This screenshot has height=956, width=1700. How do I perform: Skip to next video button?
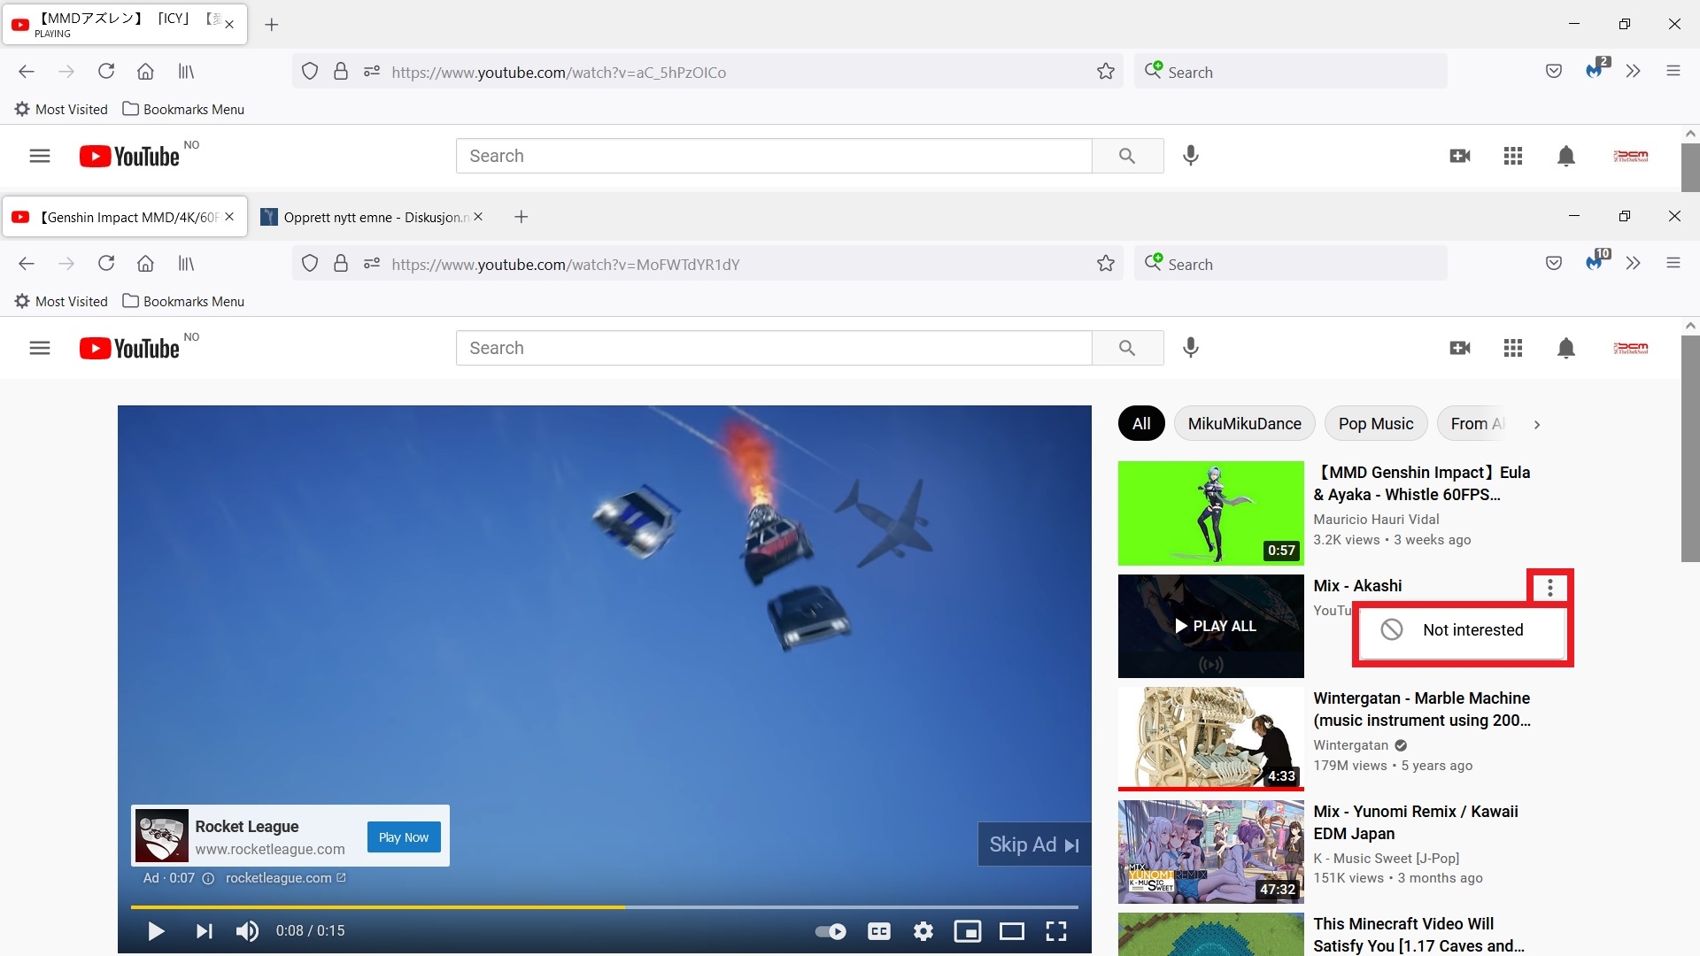(x=204, y=931)
